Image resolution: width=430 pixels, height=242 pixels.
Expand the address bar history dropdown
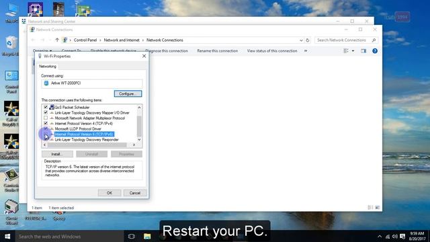[x=301, y=40]
